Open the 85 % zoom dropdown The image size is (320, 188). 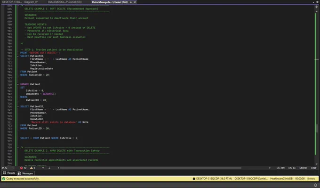13,168
